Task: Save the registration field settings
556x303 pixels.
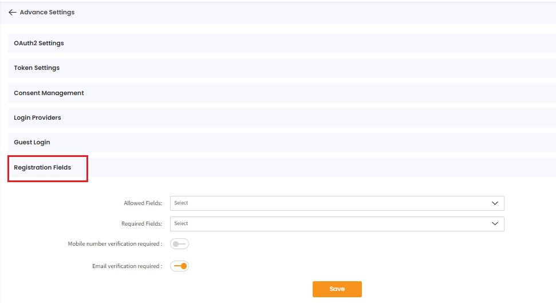Action: coord(337,289)
